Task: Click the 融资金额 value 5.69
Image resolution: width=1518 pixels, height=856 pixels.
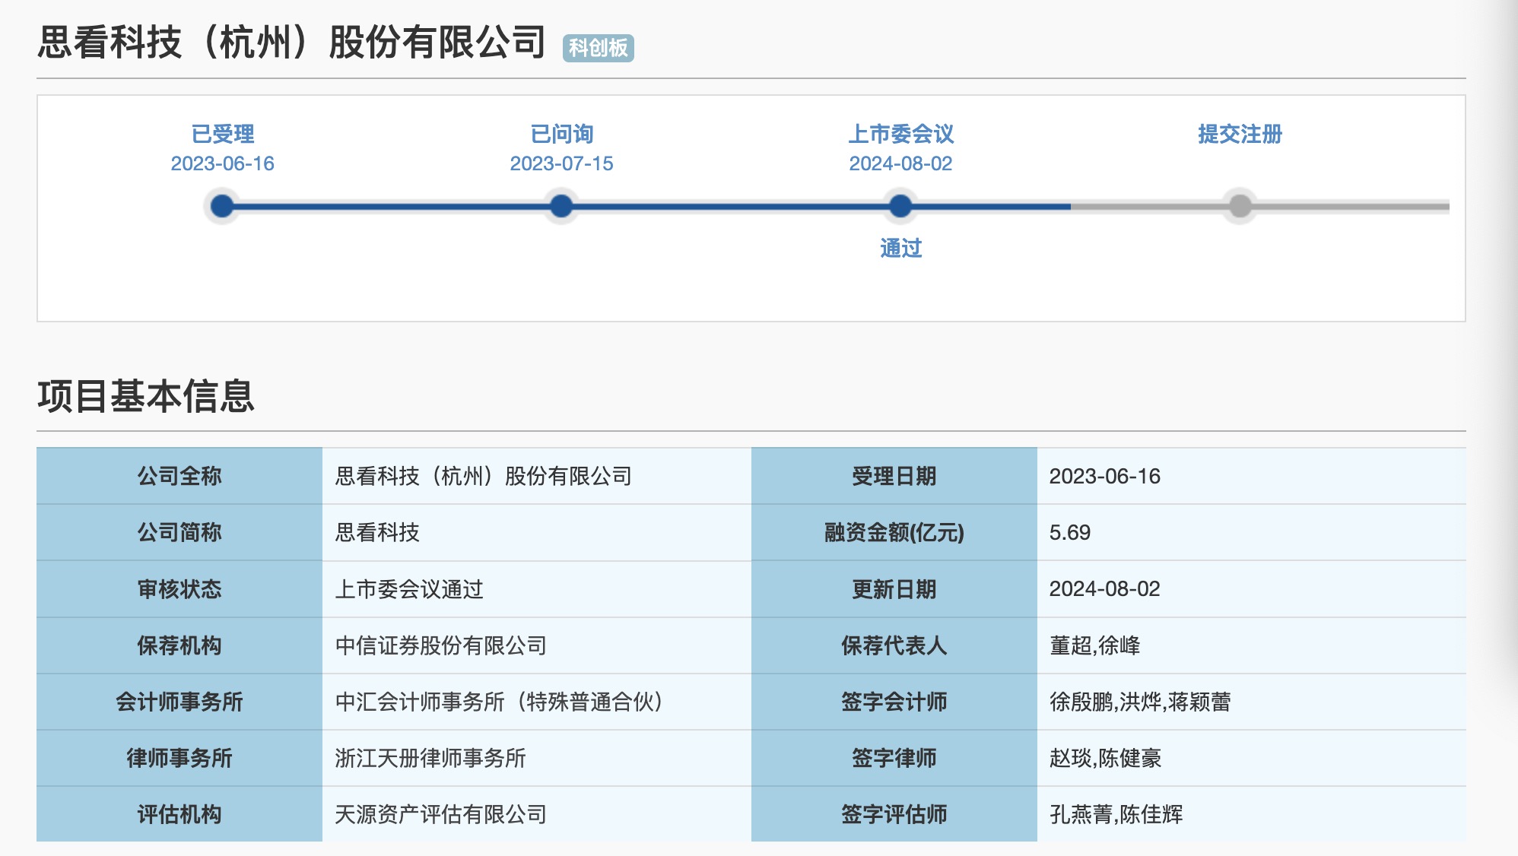Action: tap(1069, 532)
